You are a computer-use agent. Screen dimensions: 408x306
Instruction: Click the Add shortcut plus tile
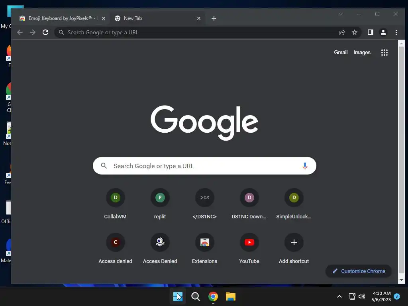tap(294, 249)
